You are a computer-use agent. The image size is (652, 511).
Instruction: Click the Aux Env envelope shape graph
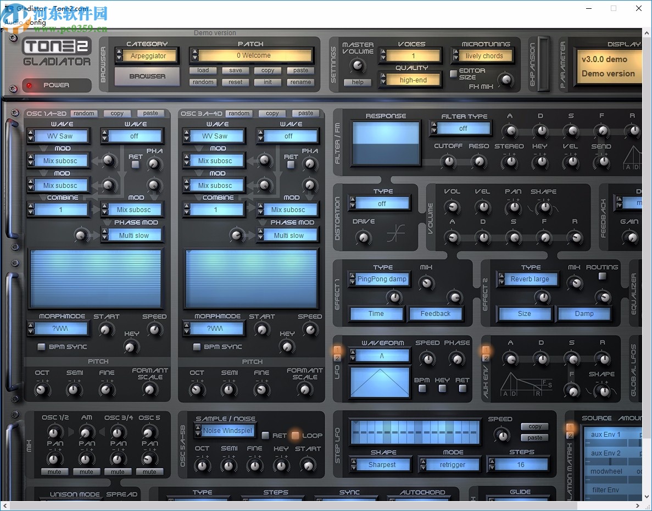pyautogui.click(x=526, y=385)
